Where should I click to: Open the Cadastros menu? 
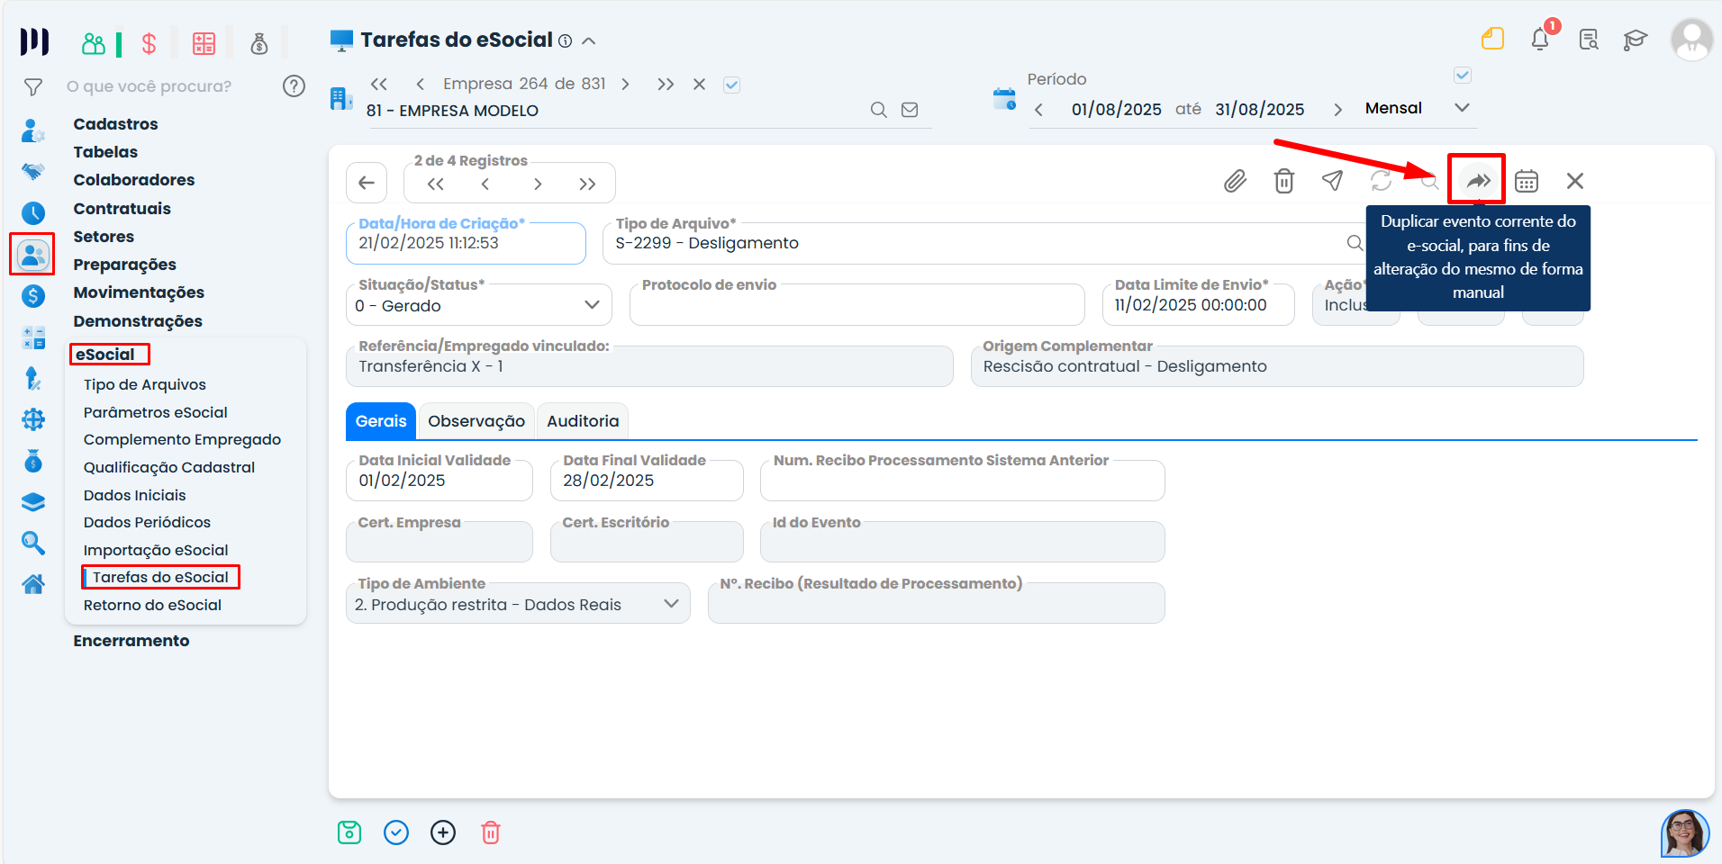click(115, 124)
